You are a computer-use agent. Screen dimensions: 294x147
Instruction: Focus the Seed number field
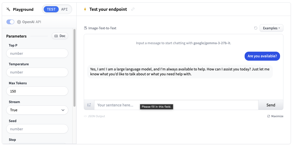tap(37, 129)
